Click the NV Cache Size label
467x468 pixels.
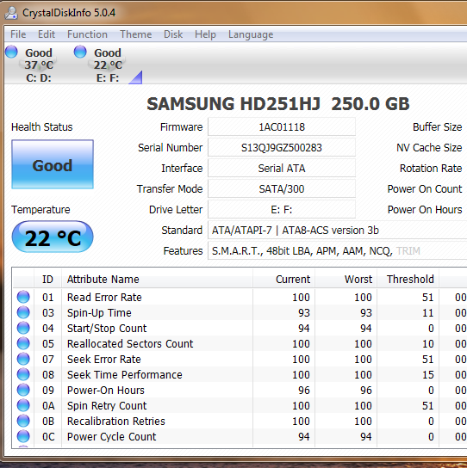429,148
